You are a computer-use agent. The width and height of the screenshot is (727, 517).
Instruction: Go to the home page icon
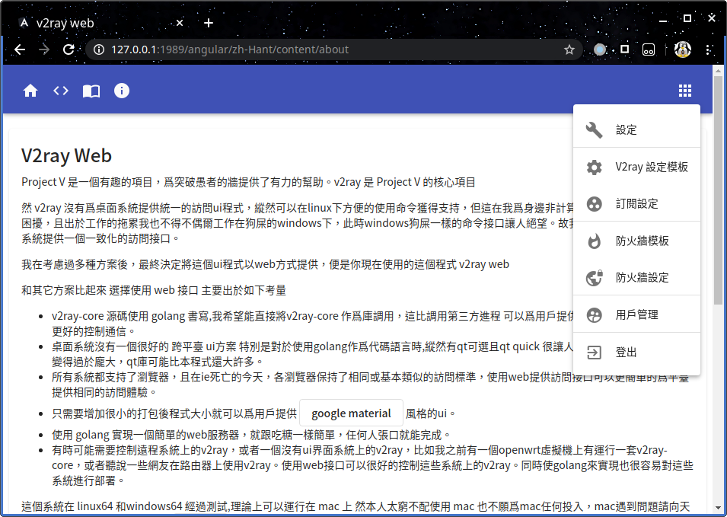tap(30, 91)
